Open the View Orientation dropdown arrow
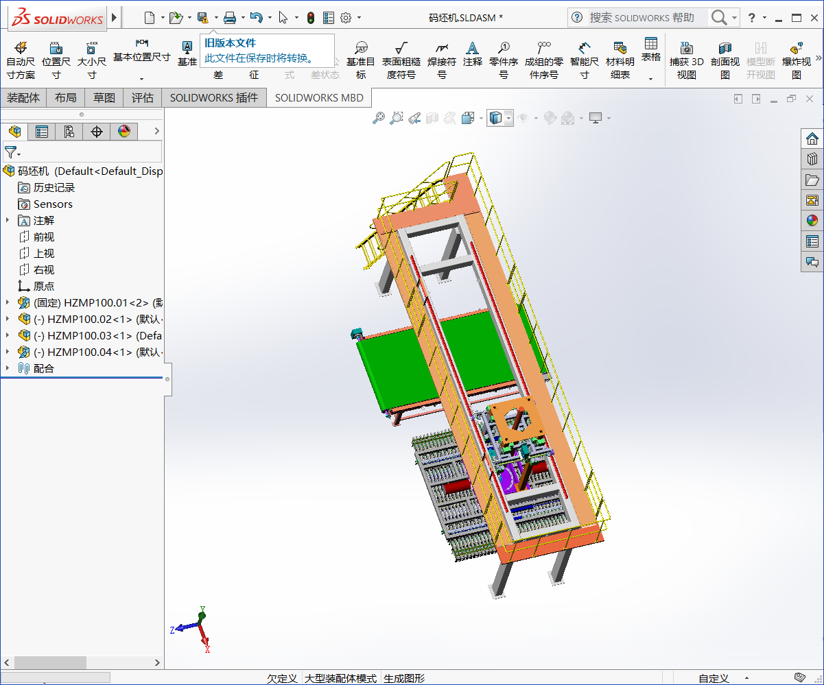 (x=509, y=117)
